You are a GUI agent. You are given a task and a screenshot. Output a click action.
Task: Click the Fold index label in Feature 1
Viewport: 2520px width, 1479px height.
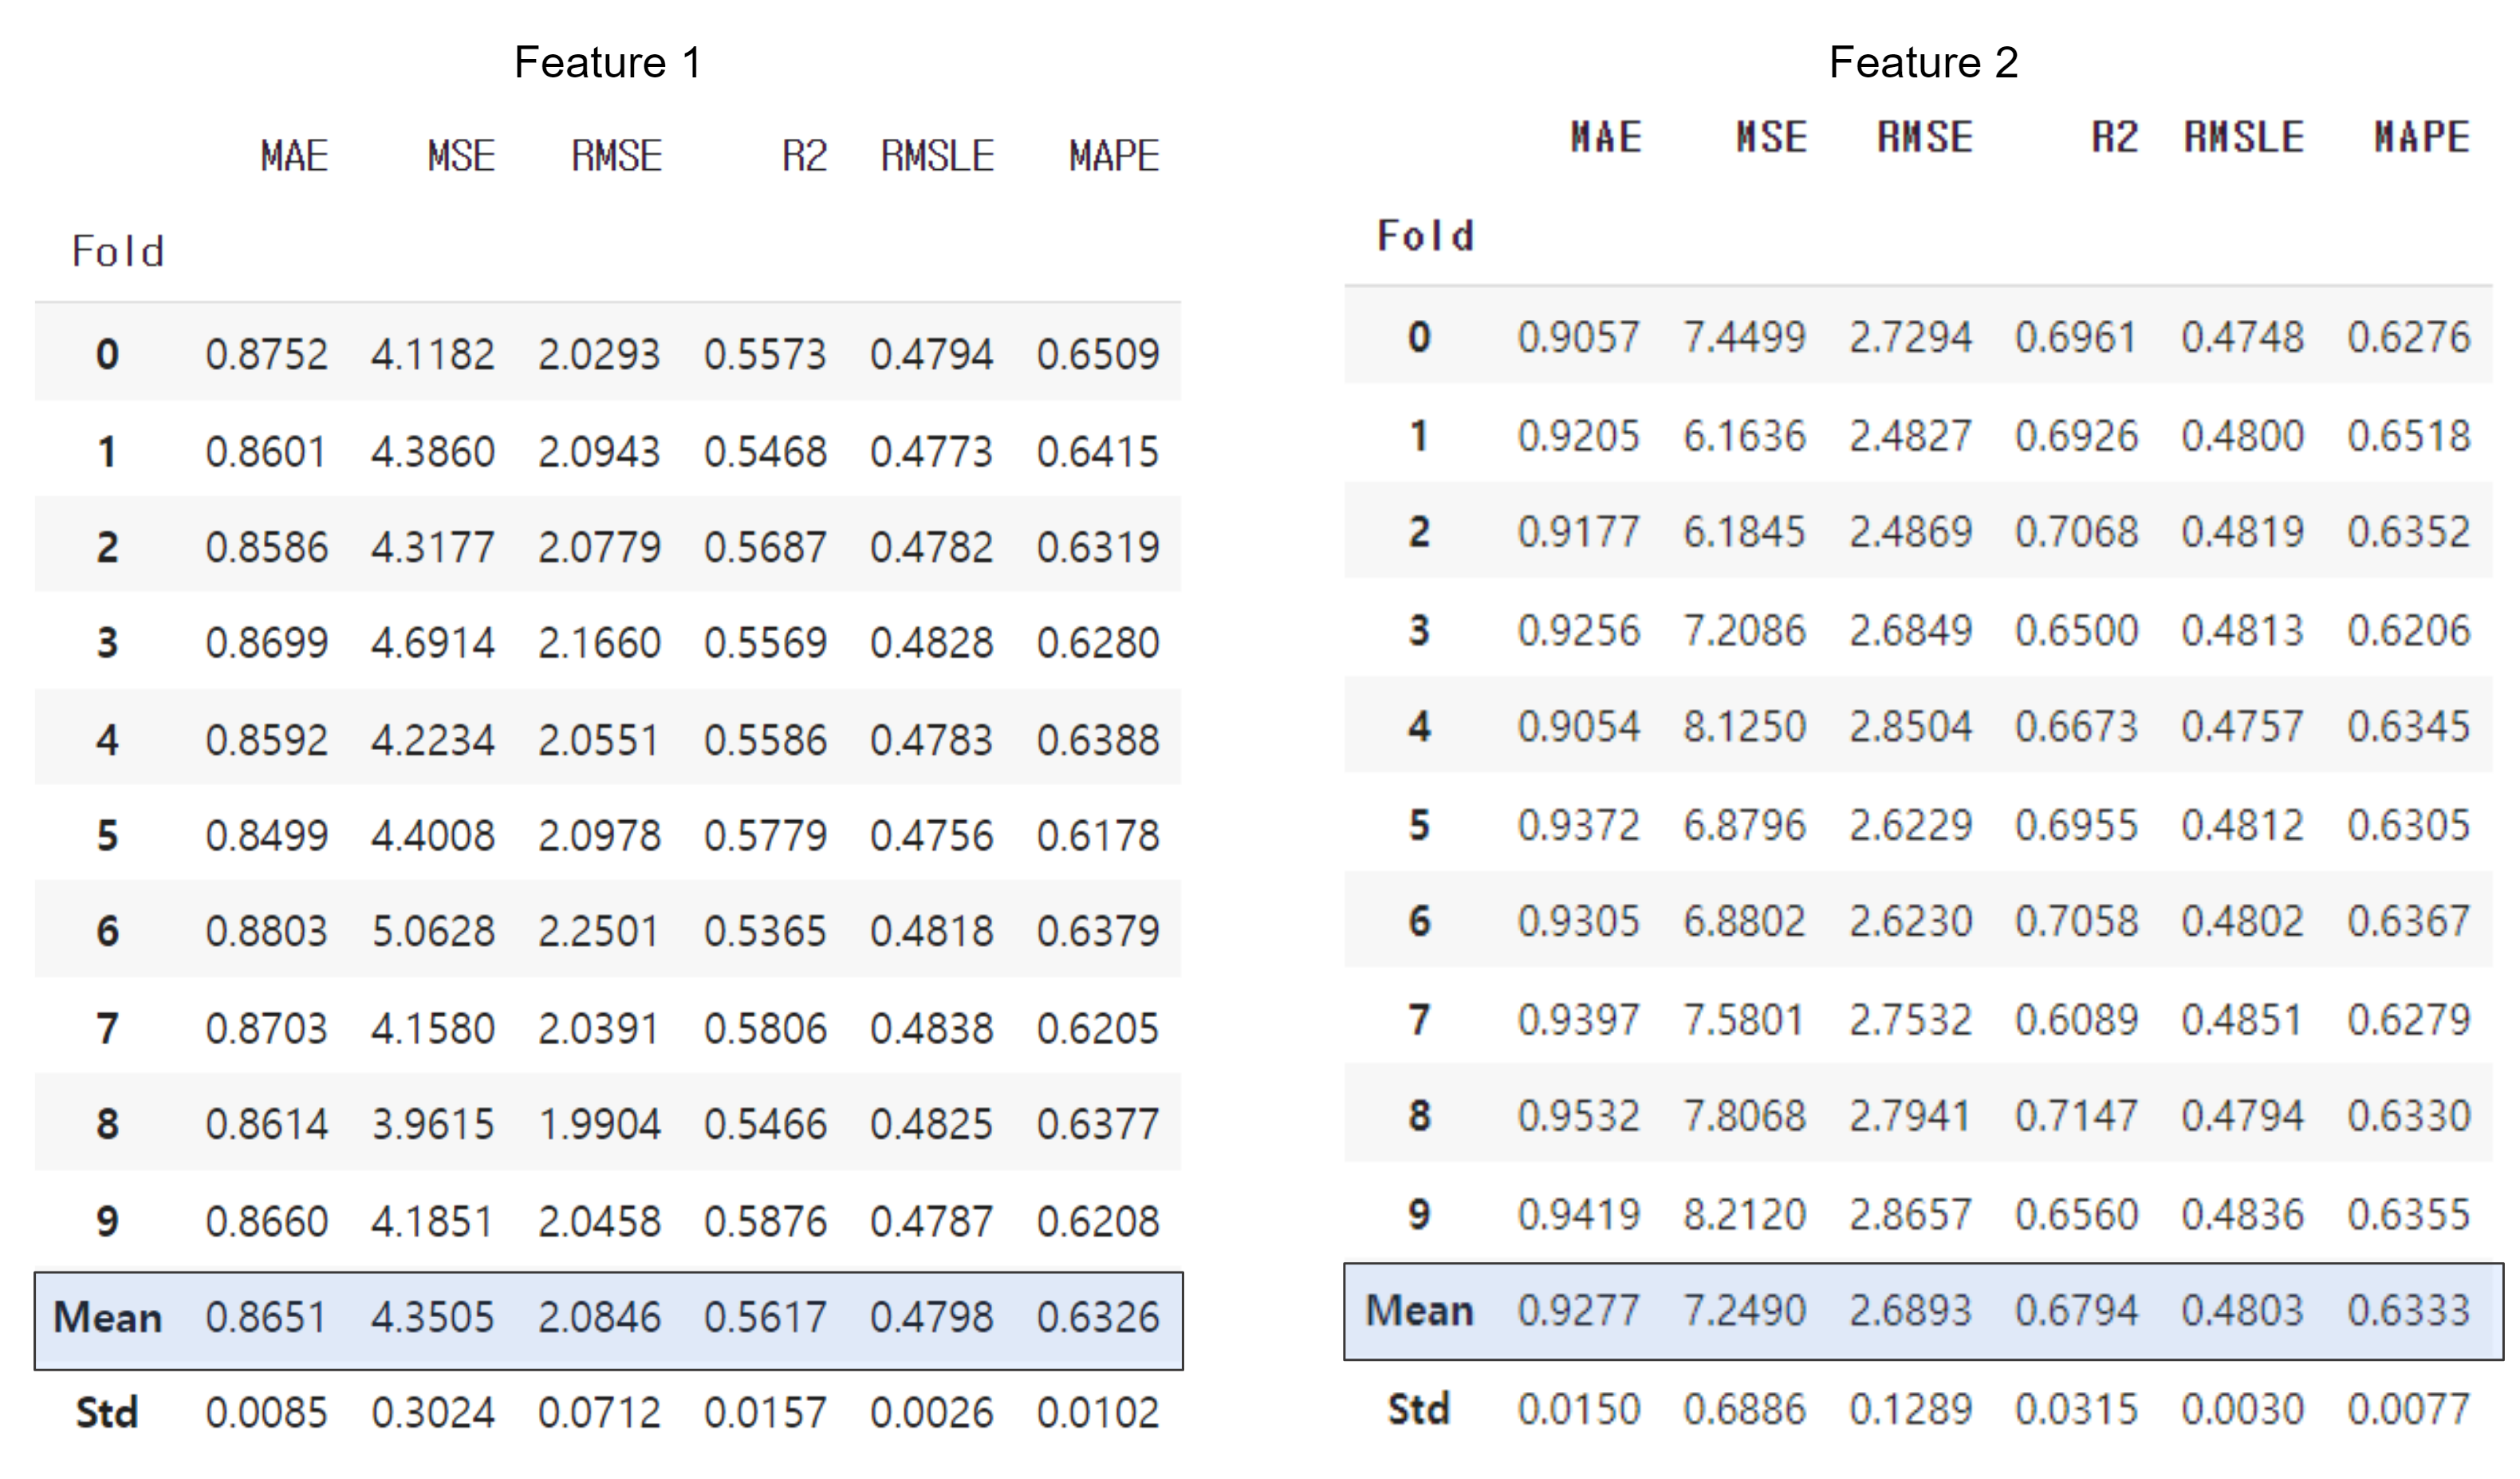118,251
